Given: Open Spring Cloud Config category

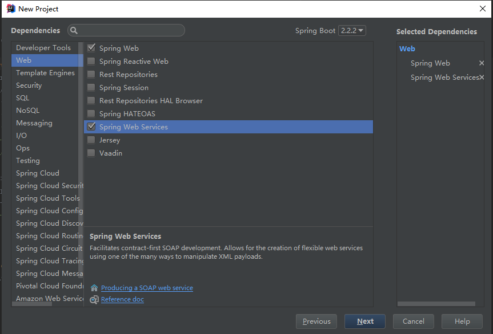Looking at the screenshot, I should pos(50,211).
